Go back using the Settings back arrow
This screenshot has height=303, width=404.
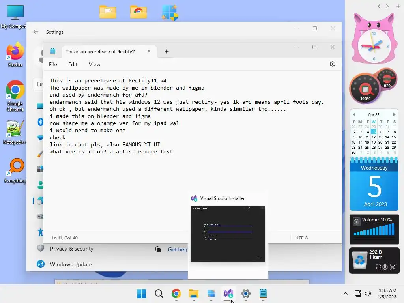pos(36,32)
